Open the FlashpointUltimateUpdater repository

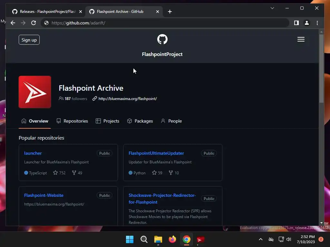tap(156, 153)
